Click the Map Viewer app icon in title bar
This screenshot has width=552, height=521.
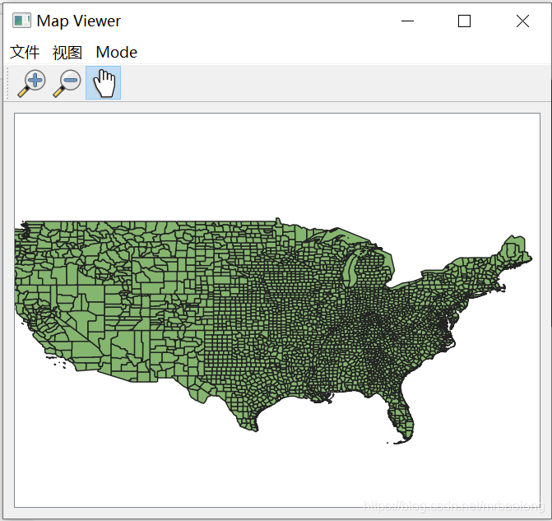click(x=21, y=21)
